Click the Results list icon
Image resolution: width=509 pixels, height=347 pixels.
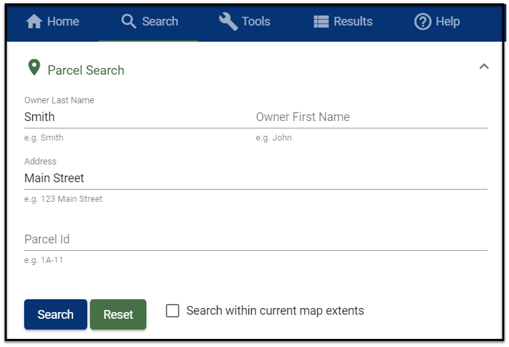click(321, 22)
